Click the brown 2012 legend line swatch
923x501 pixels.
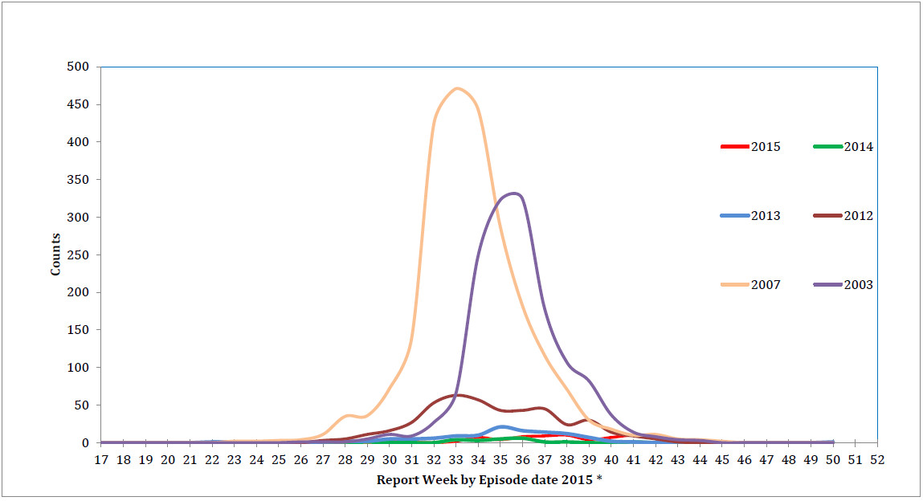827,216
